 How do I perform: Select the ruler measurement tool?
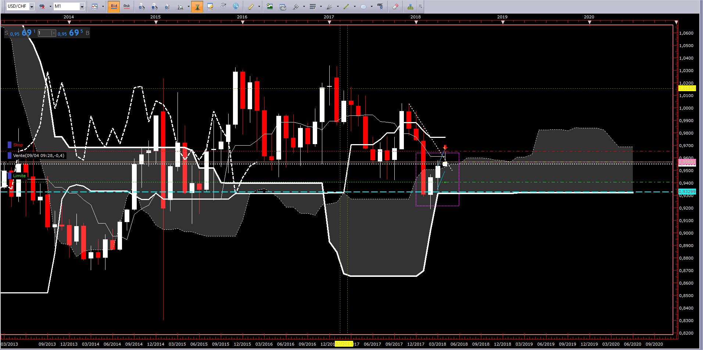click(x=251, y=6)
